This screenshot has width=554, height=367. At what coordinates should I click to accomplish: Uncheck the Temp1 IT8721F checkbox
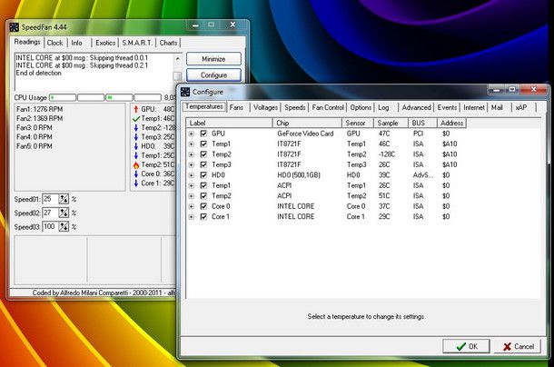point(203,144)
